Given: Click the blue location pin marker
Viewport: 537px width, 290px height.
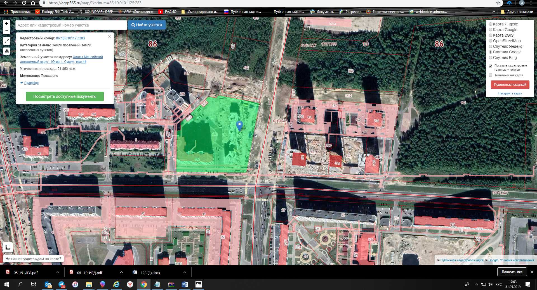Looking at the screenshot, I should (239, 125).
